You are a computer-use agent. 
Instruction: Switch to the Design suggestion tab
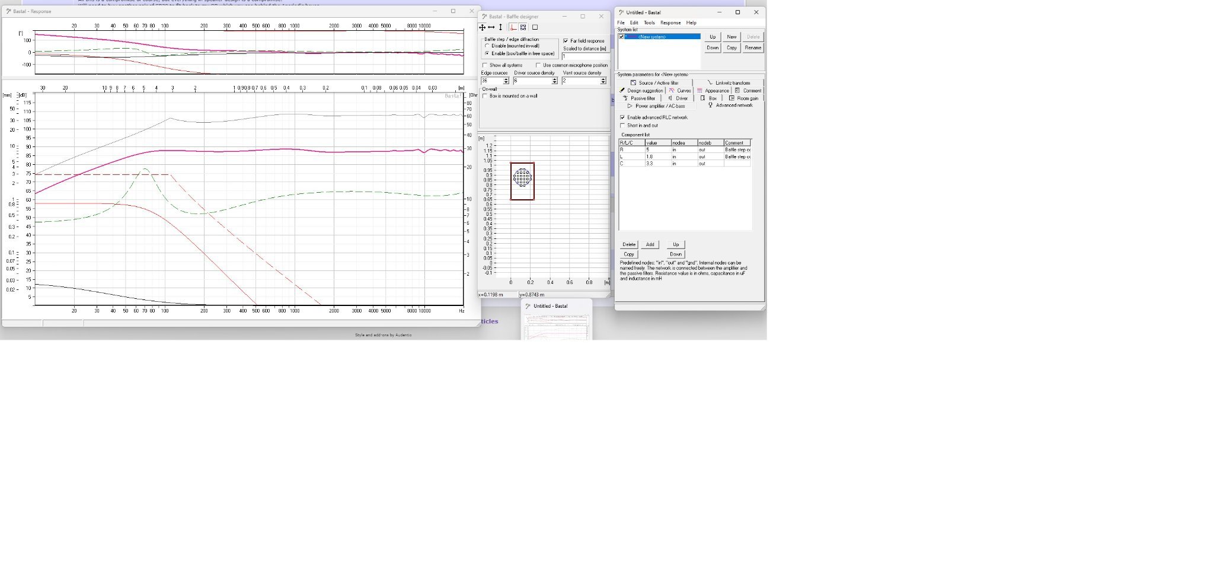(641, 91)
